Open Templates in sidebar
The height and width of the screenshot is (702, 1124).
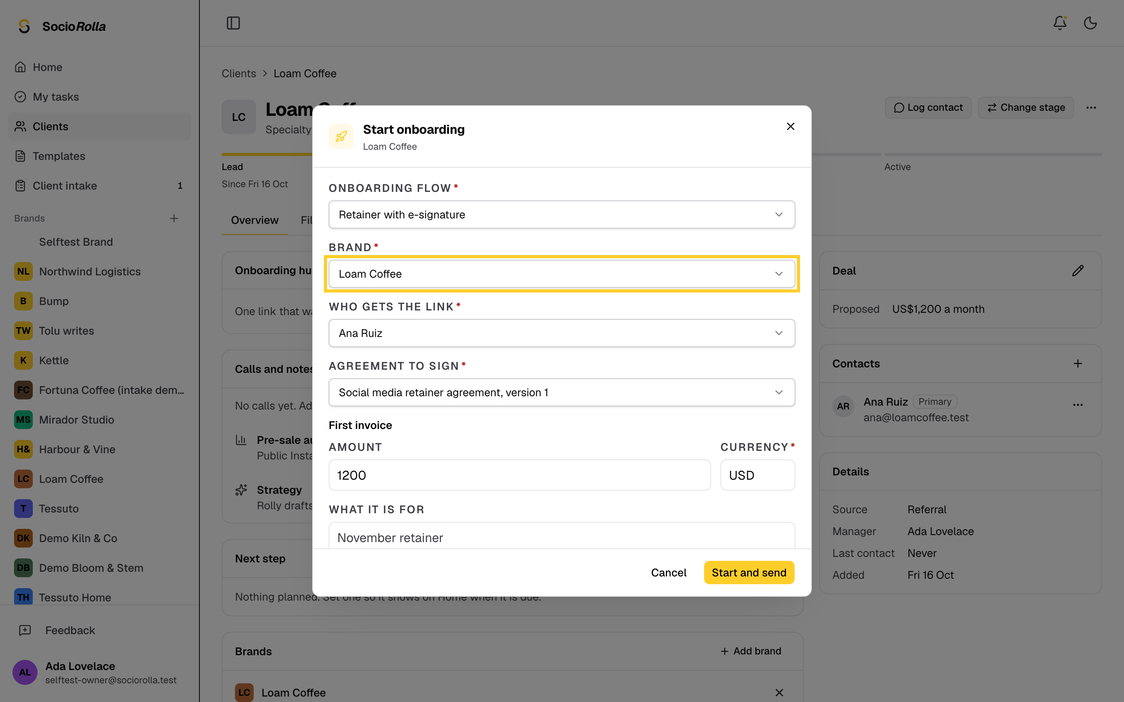click(100, 156)
